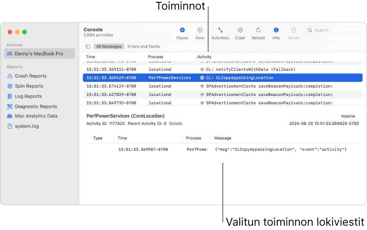Click Activity ID: 1177820 text
Screen dimensions: 367x230
[x=106, y=123]
